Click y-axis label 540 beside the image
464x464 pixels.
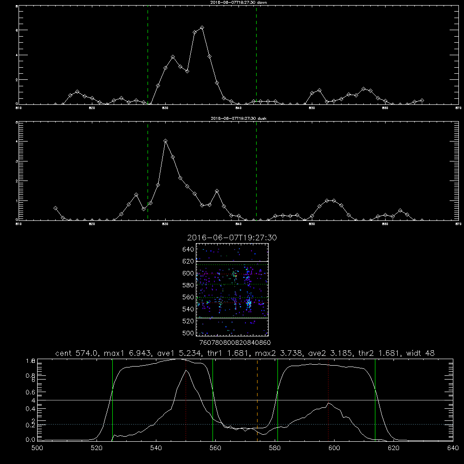click(188, 309)
